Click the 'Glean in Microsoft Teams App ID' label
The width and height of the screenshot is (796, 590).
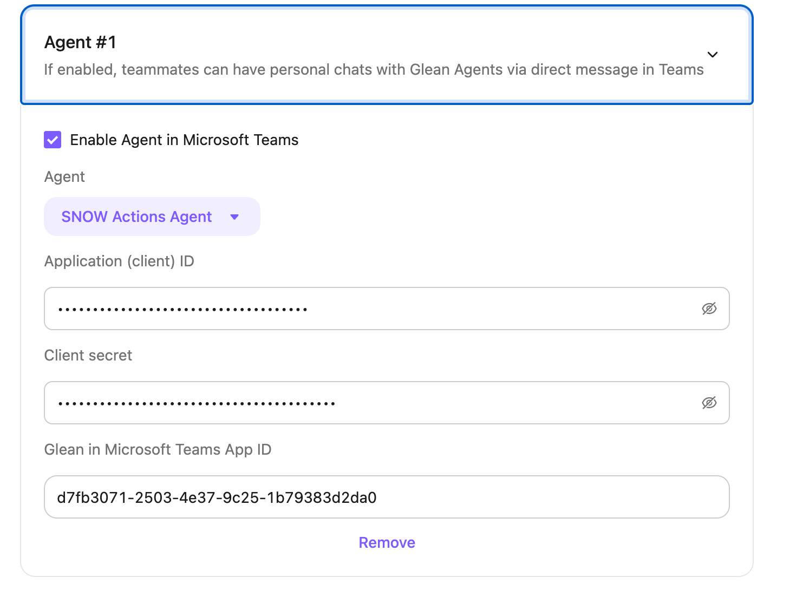(158, 450)
